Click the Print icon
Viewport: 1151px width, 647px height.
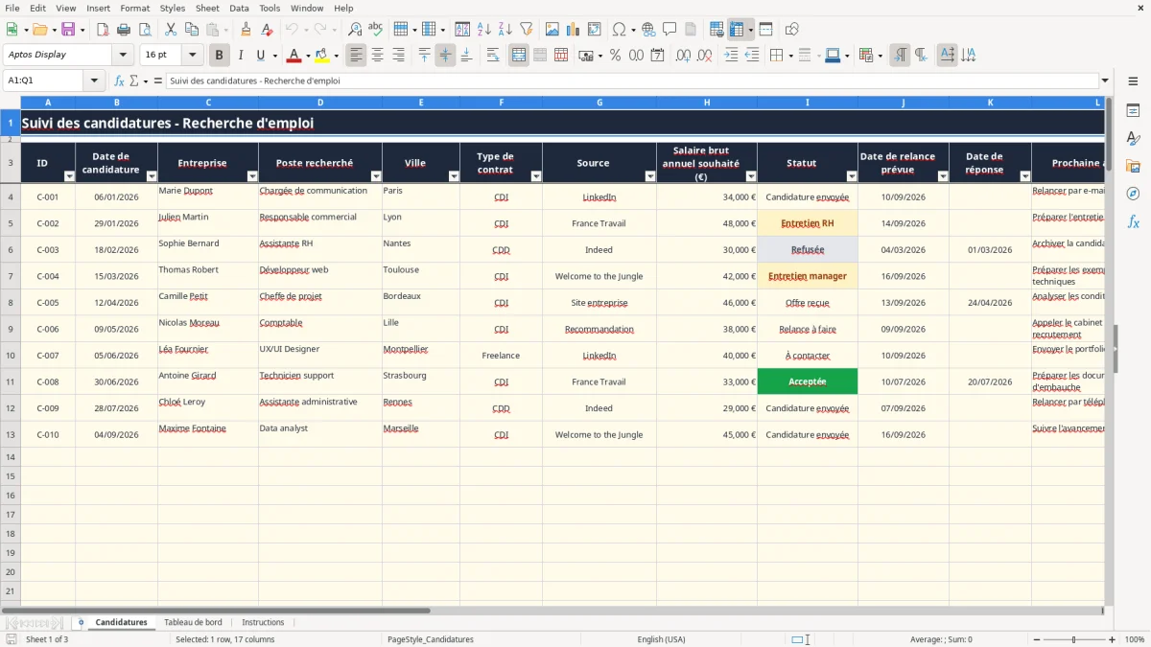[x=124, y=30]
